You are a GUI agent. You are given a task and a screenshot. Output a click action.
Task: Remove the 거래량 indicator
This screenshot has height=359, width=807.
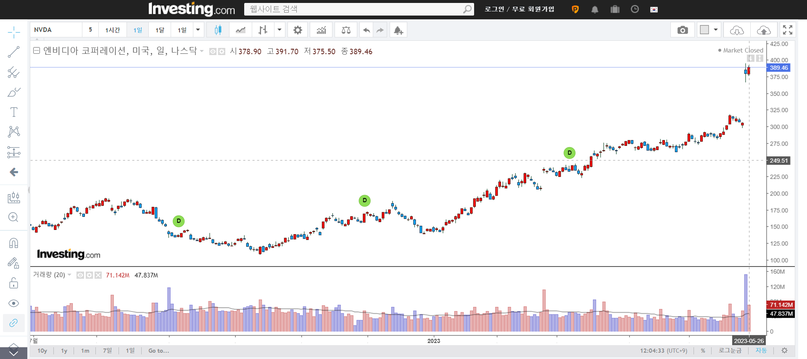click(x=98, y=275)
